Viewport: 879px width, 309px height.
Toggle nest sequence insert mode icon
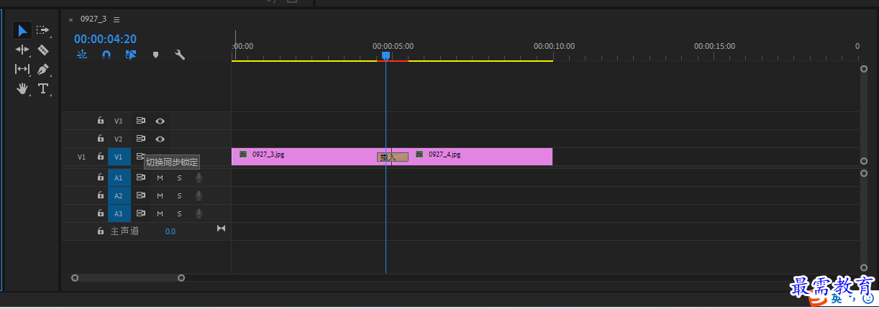(x=82, y=55)
